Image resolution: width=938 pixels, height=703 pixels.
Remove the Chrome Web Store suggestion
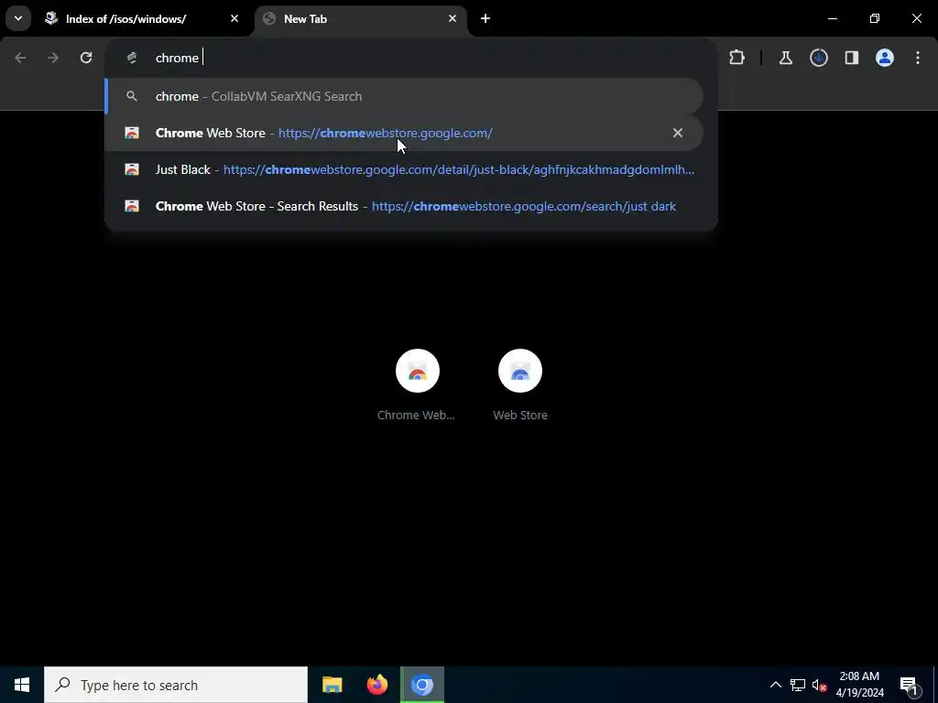(x=677, y=133)
